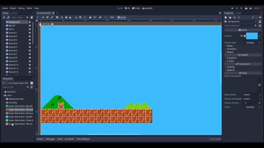Hide the Ground 5 node
Image resolution: width=264 pixels, height=148 pixels.
point(30,47)
